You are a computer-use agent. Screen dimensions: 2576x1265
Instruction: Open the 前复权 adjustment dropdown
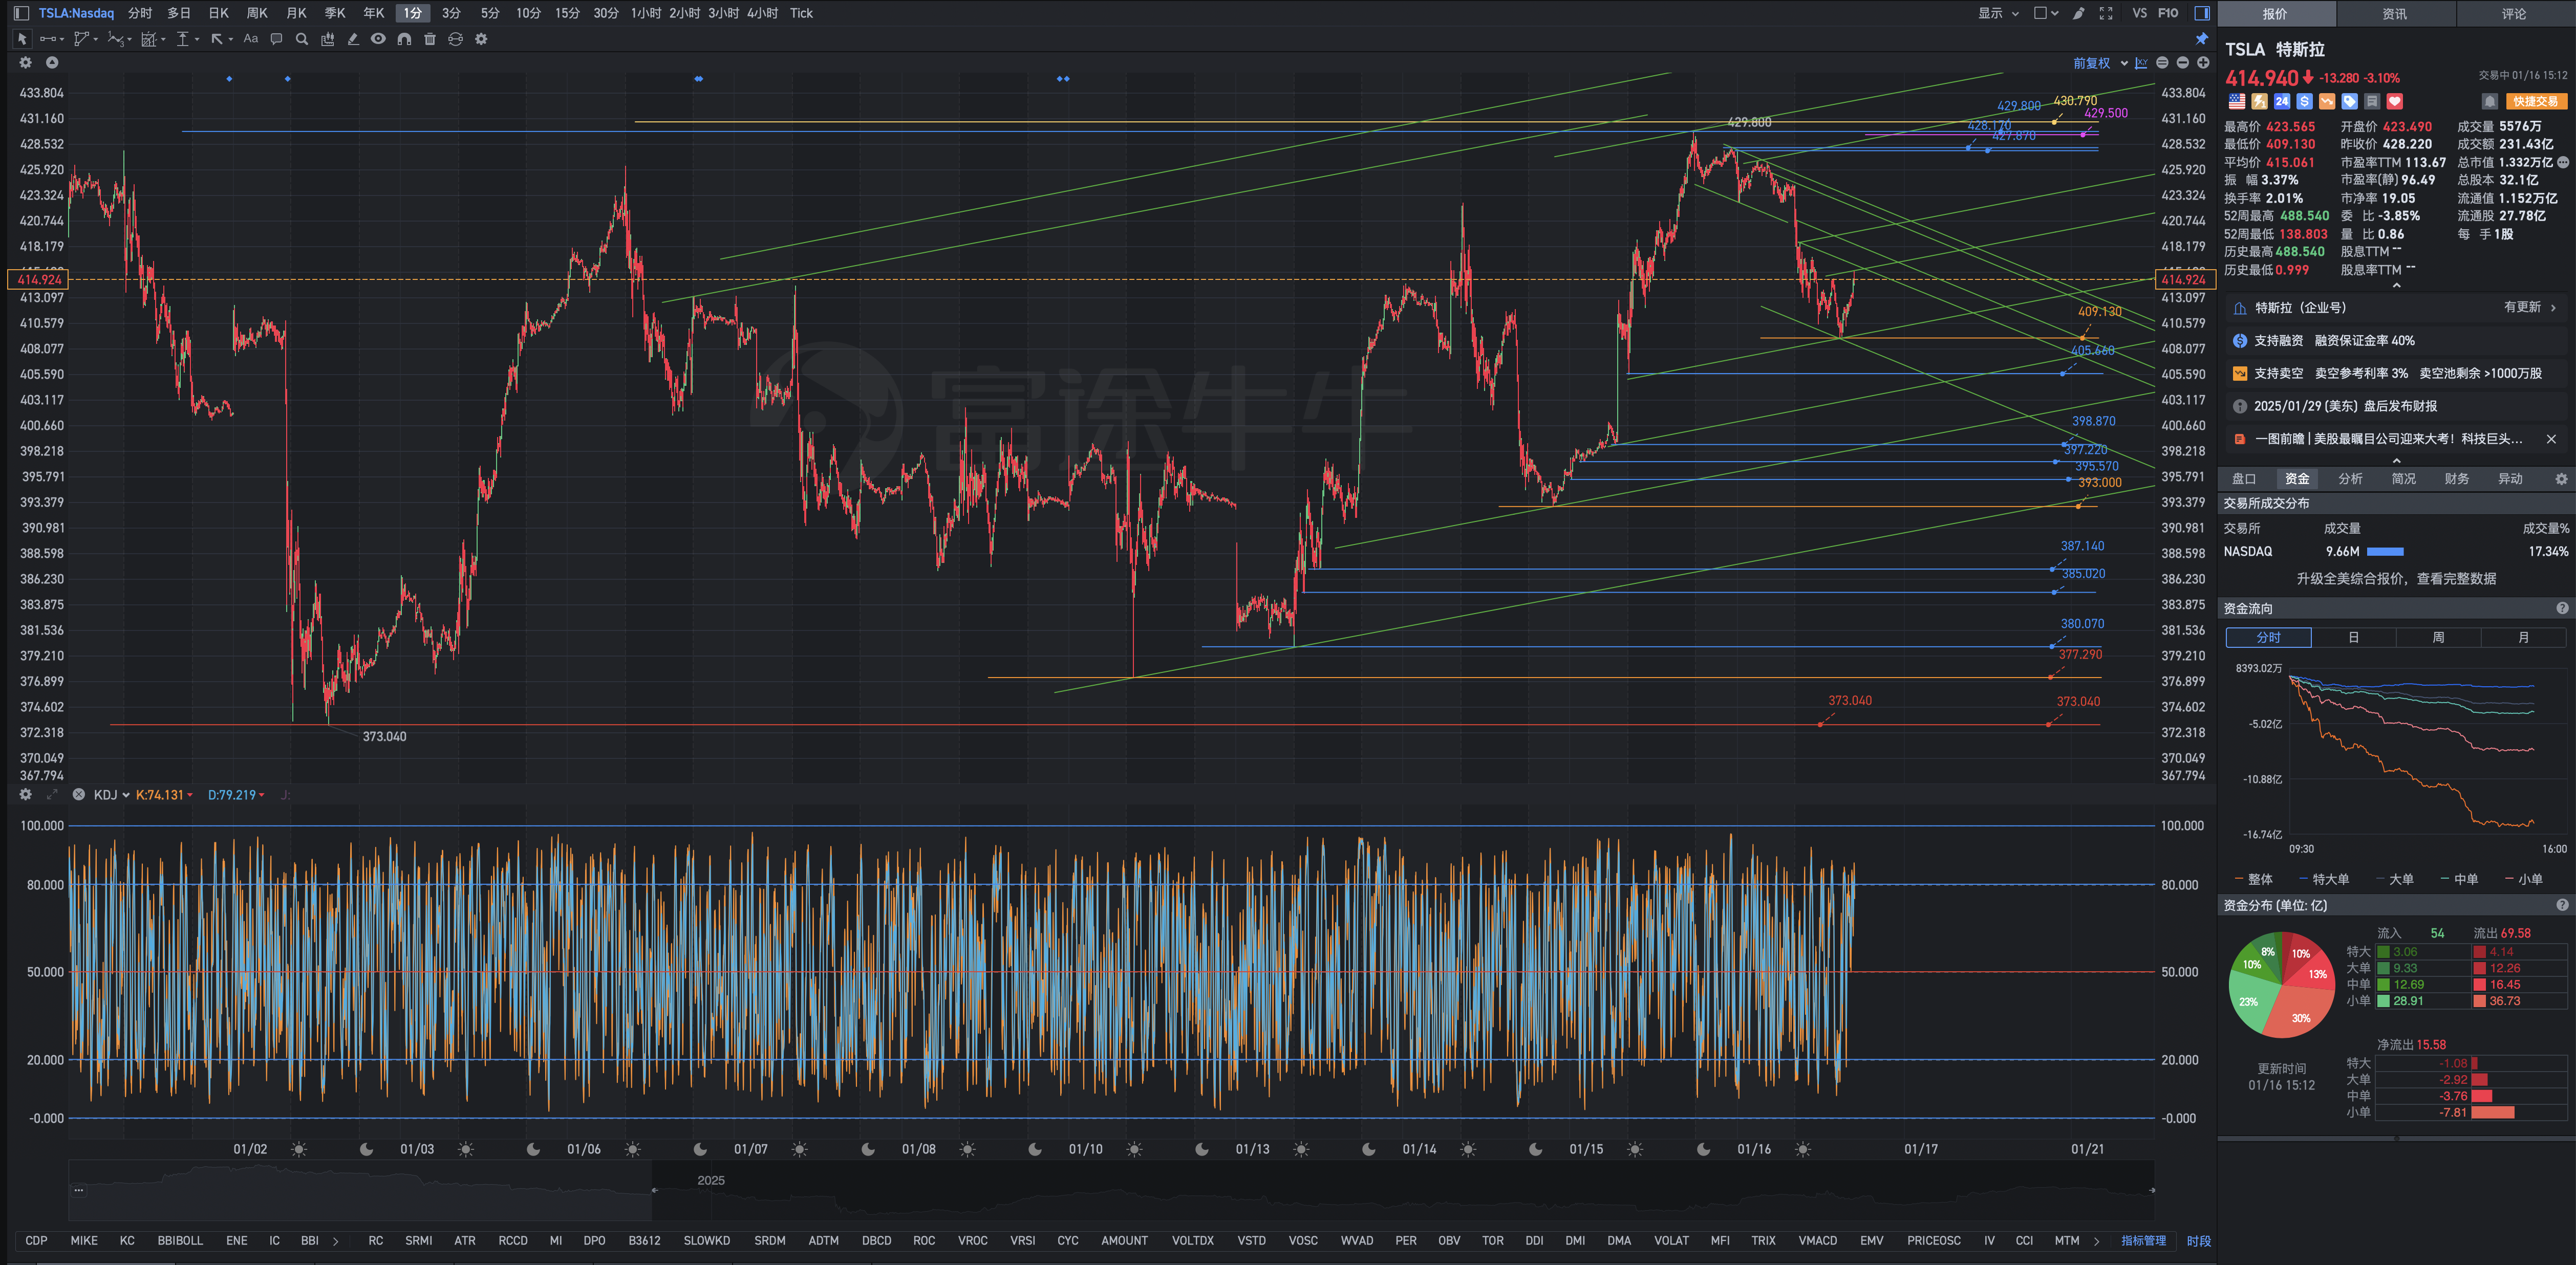point(2100,63)
